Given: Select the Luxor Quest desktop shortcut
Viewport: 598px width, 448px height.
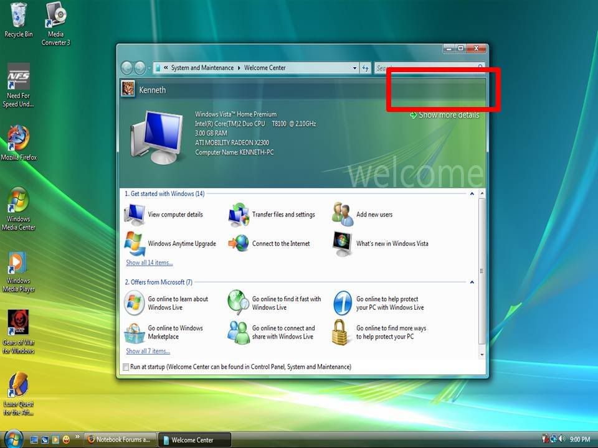Looking at the screenshot, I should tap(18, 393).
